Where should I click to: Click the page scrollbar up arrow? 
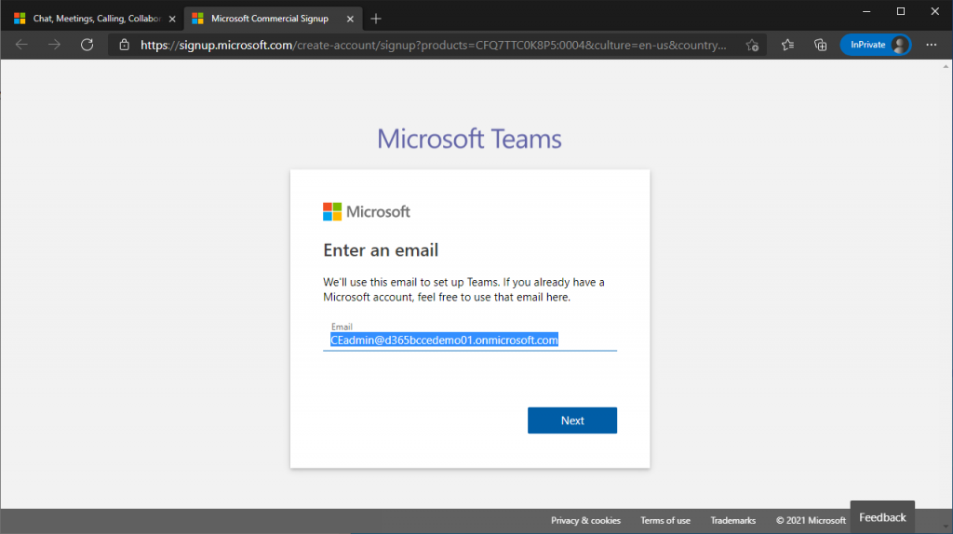tap(946, 66)
